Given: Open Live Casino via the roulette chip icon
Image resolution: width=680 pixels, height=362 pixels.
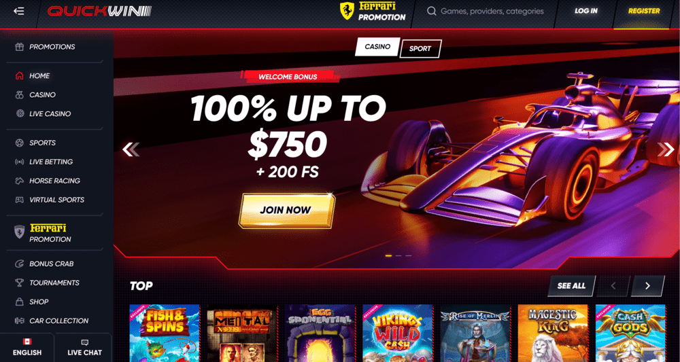Looking at the screenshot, I should click(20, 114).
